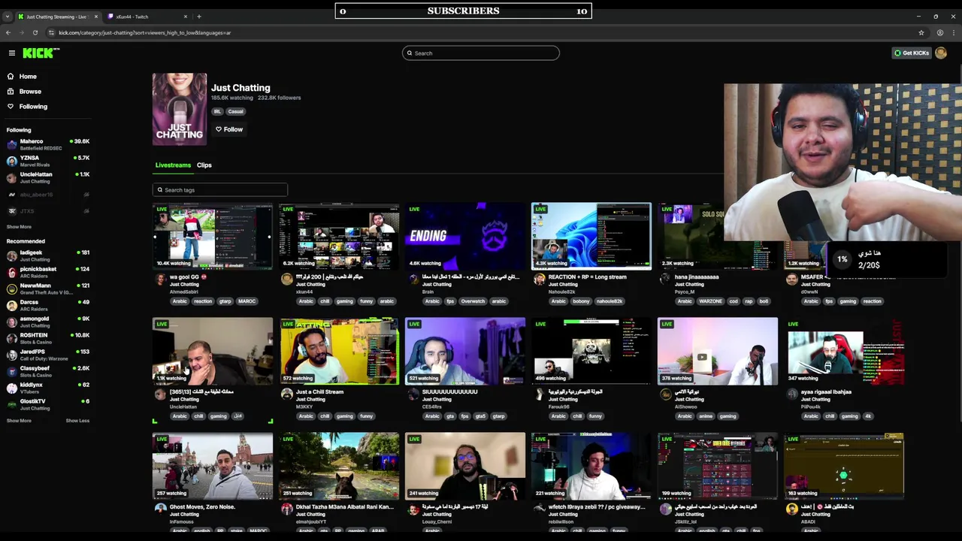This screenshot has height=541, width=962.
Task: Open the browser tab search dropdown
Action: (x=7, y=17)
